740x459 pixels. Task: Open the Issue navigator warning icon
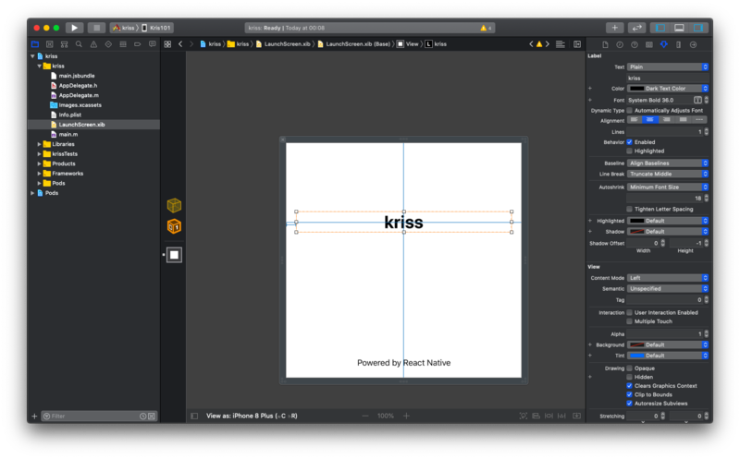tap(93, 44)
